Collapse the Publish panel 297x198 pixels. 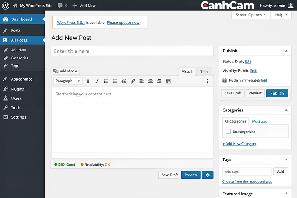tap(286, 51)
